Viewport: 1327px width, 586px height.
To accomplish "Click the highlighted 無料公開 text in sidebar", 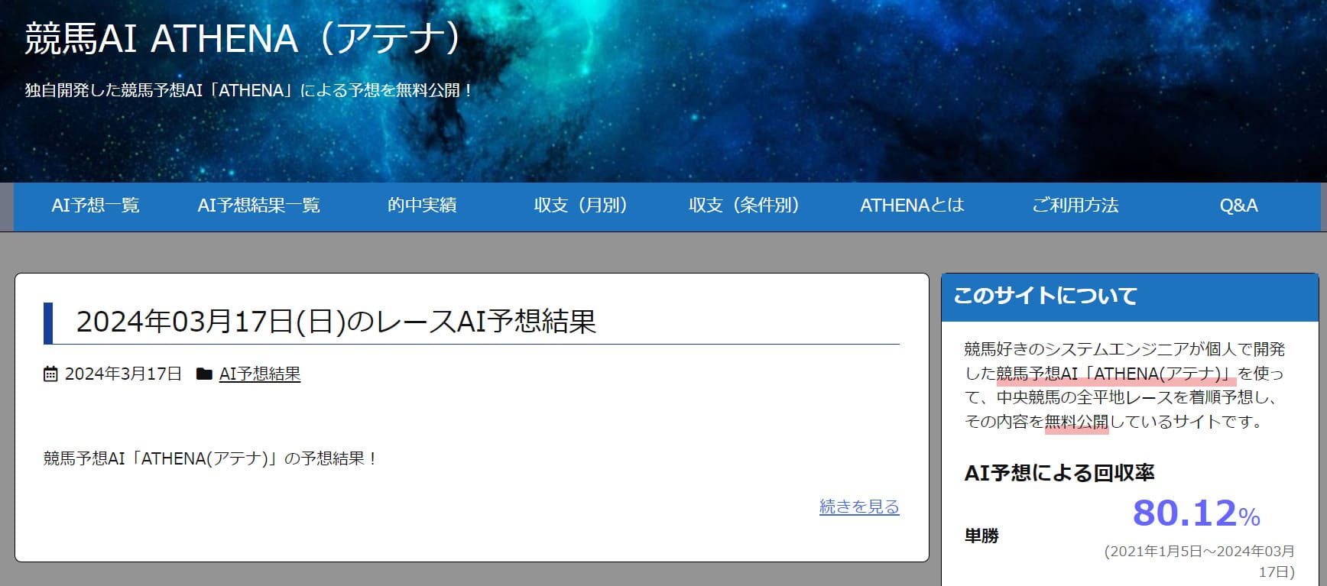I will point(1076,422).
